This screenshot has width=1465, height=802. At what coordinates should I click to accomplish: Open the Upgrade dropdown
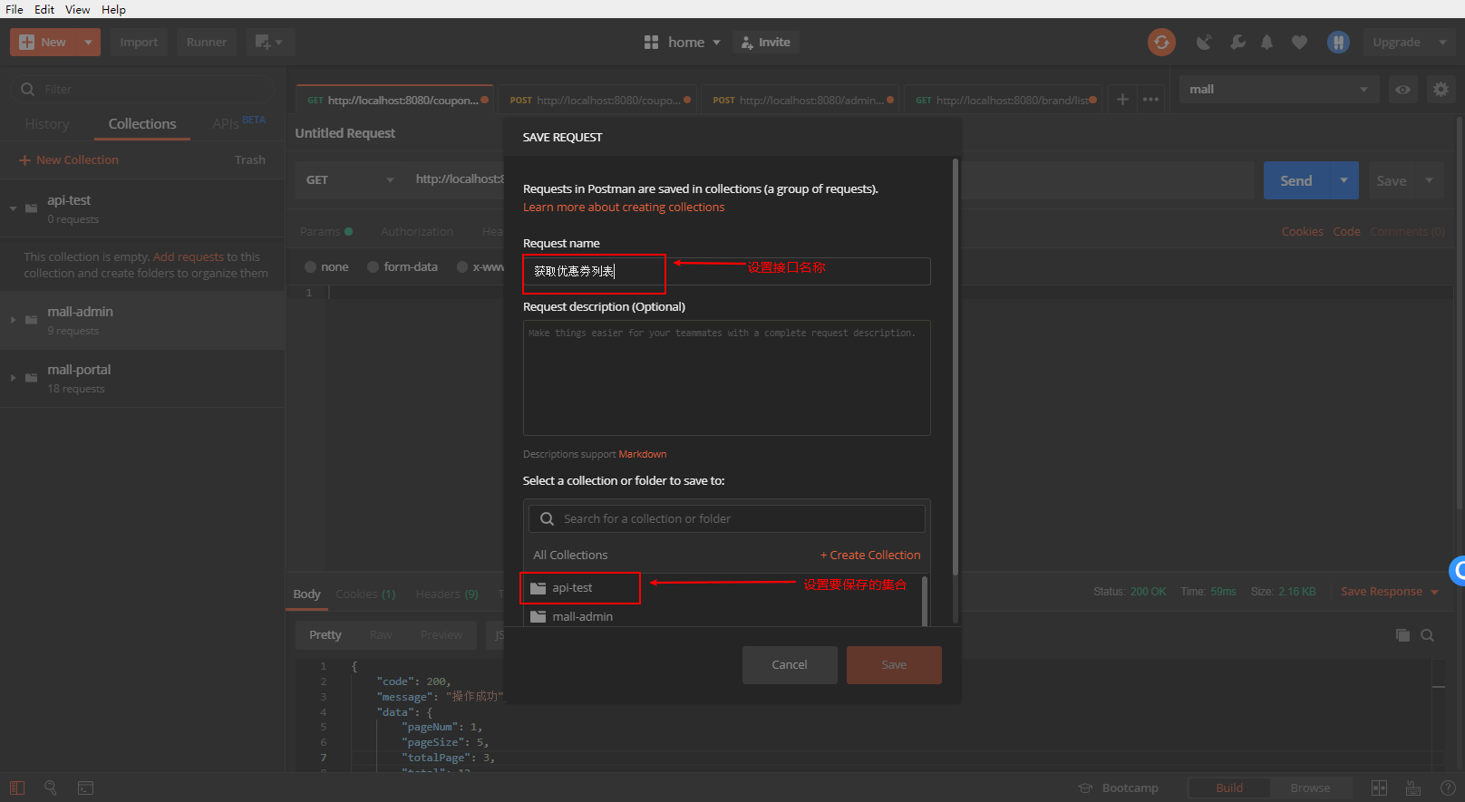point(1442,42)
